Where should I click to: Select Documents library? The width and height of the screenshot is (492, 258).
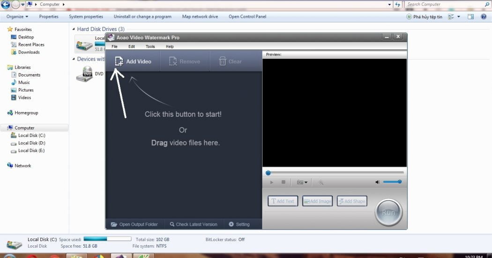[29, 75]
